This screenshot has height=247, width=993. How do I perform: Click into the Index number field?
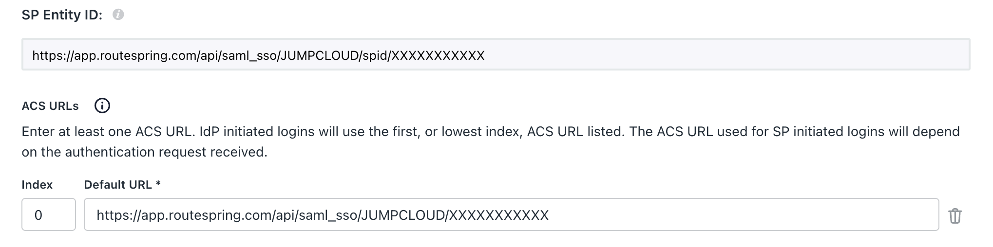pyautogui.click(x=48, y=214)
